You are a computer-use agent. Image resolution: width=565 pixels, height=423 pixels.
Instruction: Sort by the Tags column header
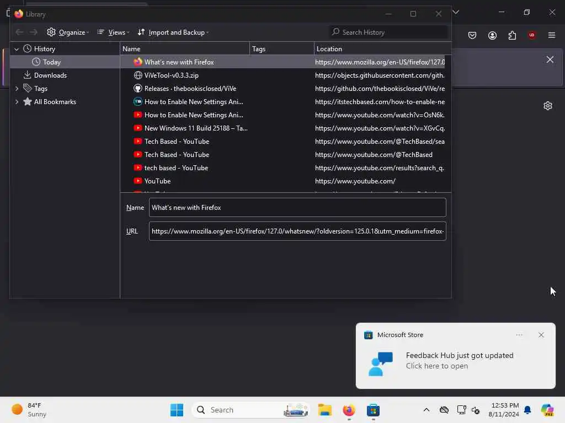(x=282, y=49)
